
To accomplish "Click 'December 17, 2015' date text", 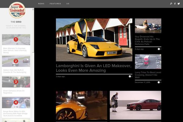I will (142, 82).
